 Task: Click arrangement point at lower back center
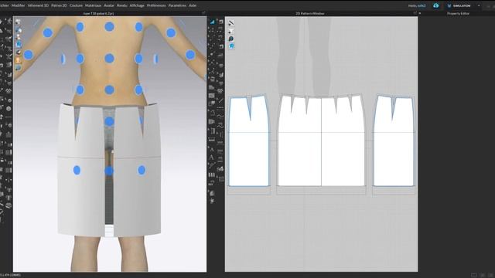[x=109, y=90]
